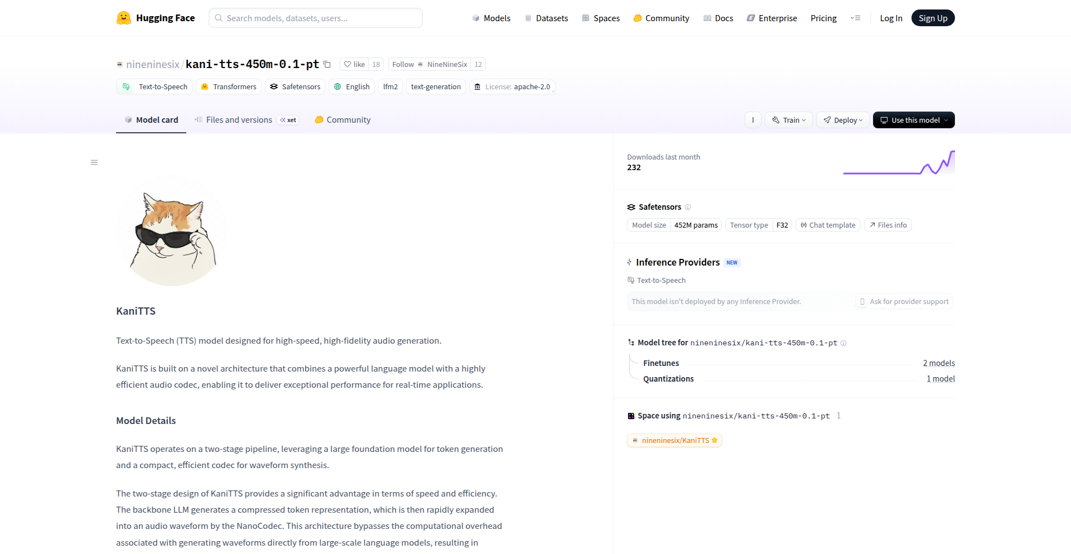The width and height of the screenshot is (1071, 554).
Task: Expand the Deploy dropdown
Action: pos(843,120)
